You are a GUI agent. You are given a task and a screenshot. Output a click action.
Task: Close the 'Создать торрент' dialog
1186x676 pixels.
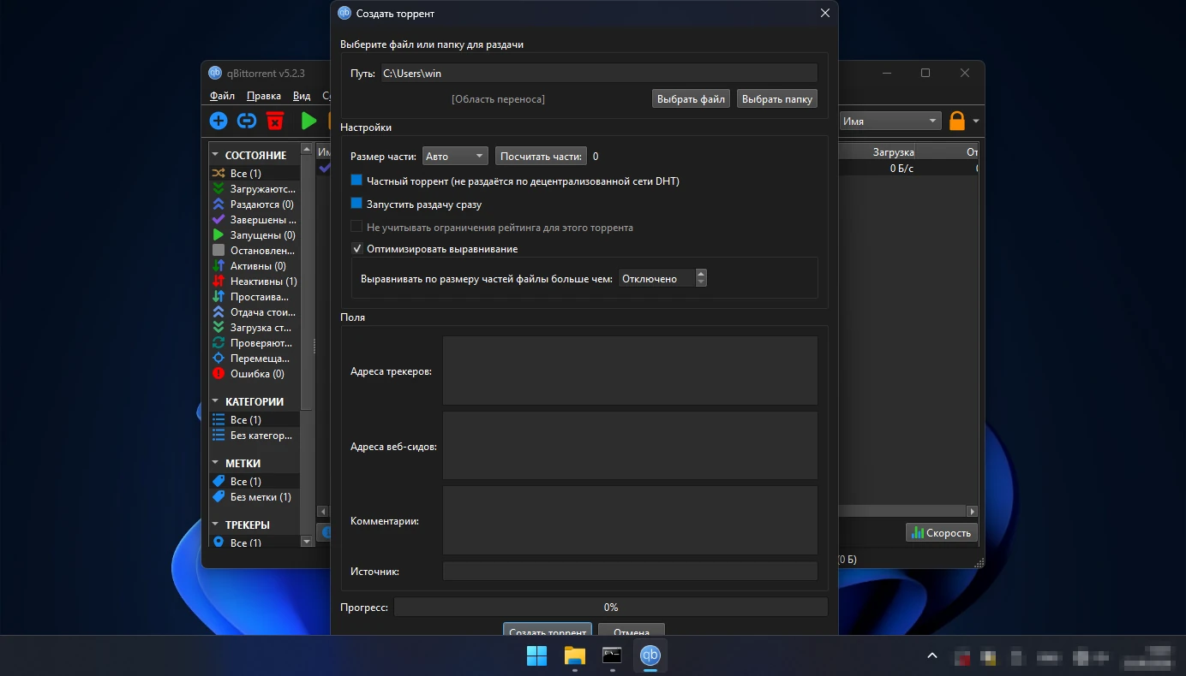(x=825, y=14)
